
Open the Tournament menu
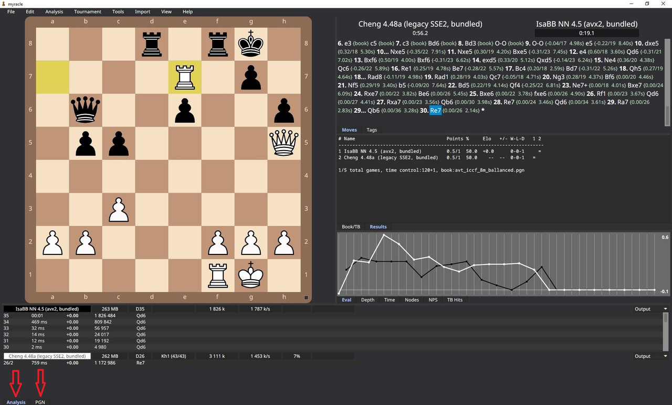pos(88,12)
